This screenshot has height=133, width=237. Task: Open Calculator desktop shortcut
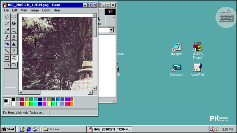(x=176, y=70)
